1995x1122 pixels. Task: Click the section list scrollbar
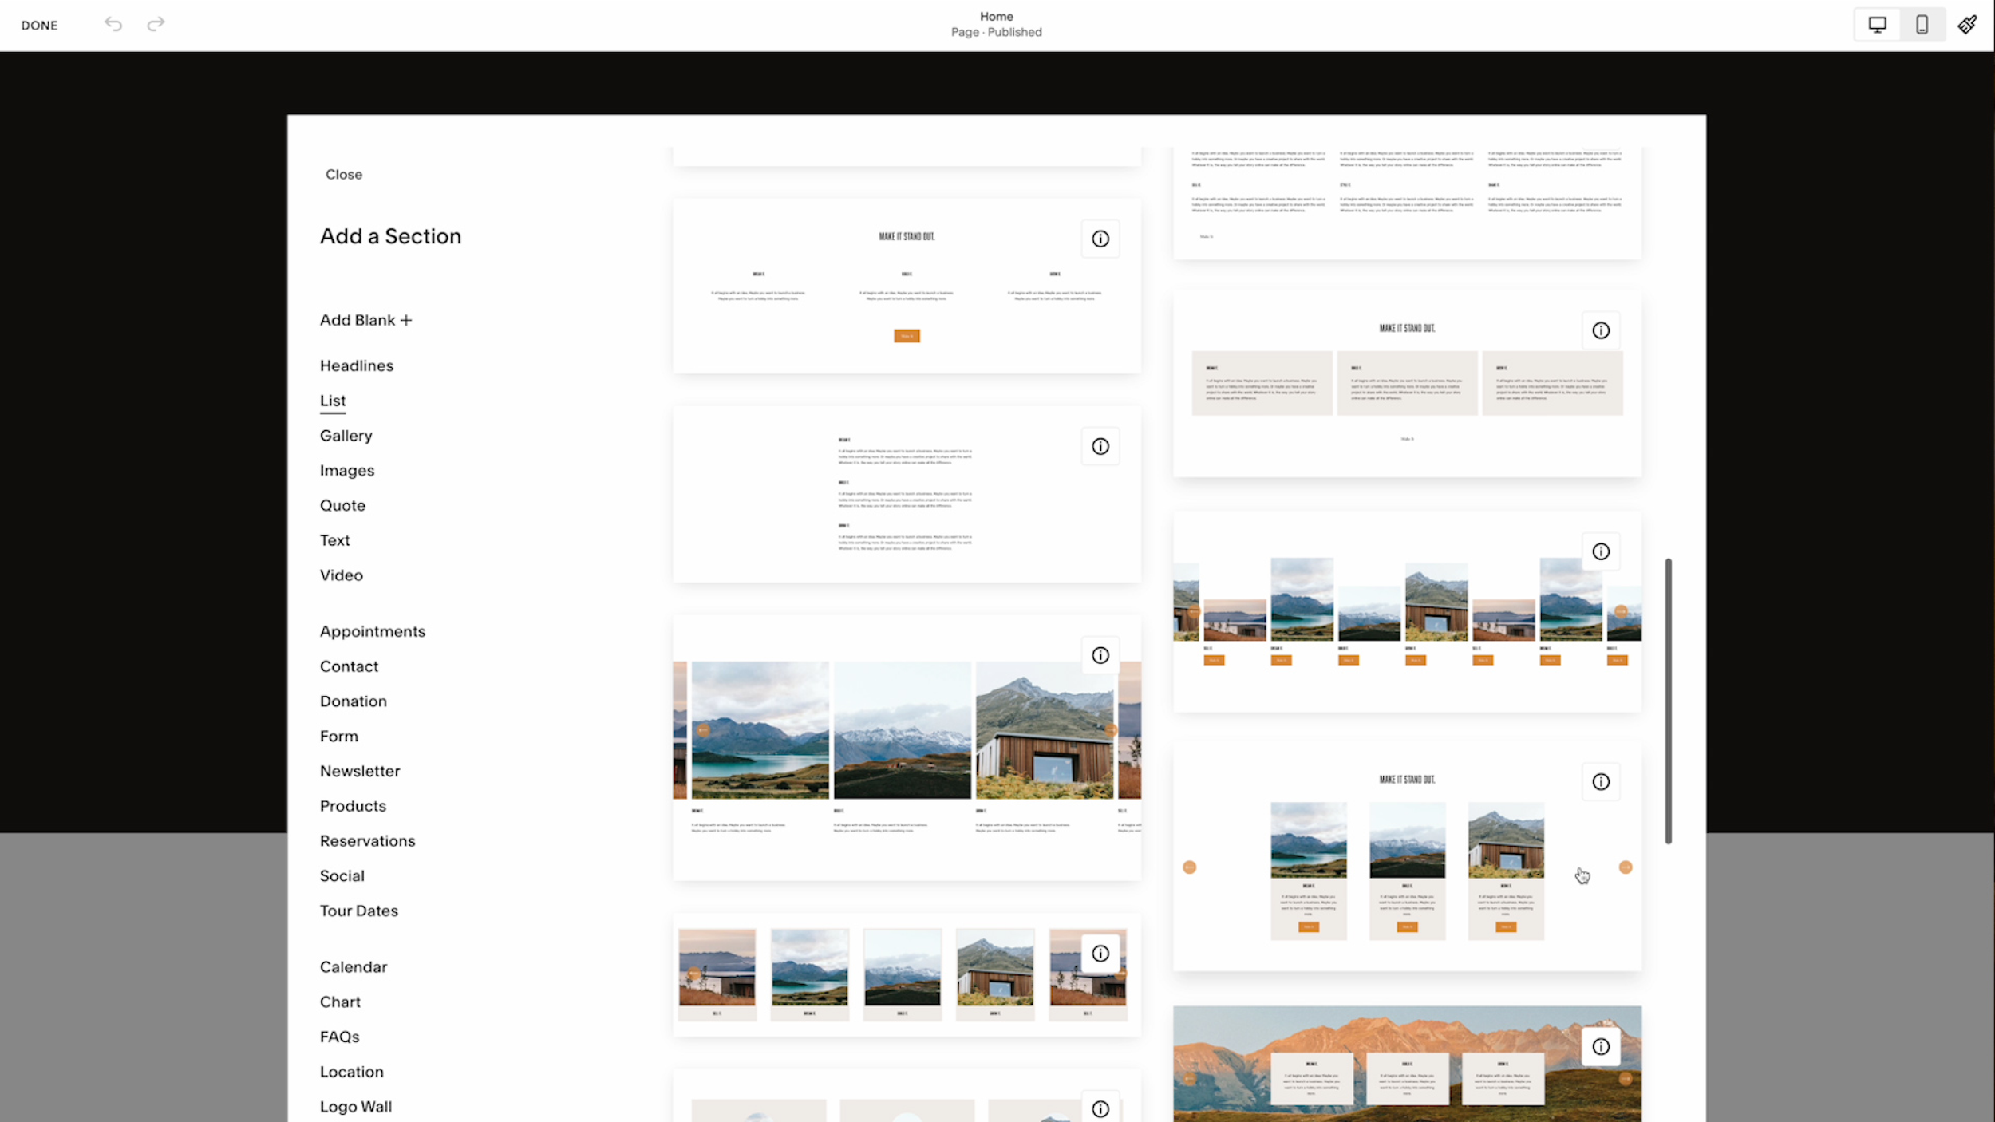tap(1668, 701)
